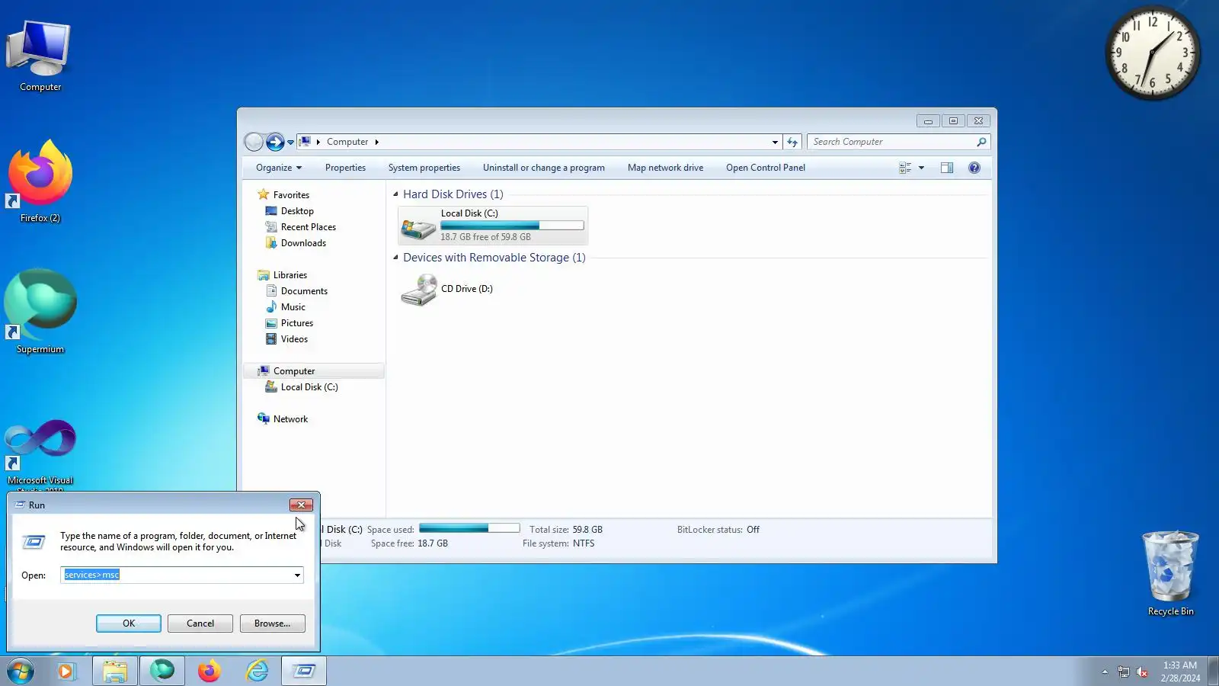The width and height of the screenshot is (1219, 686).
Task: Select Recent Places in navigation pane
Action: (x=308, y=227)
